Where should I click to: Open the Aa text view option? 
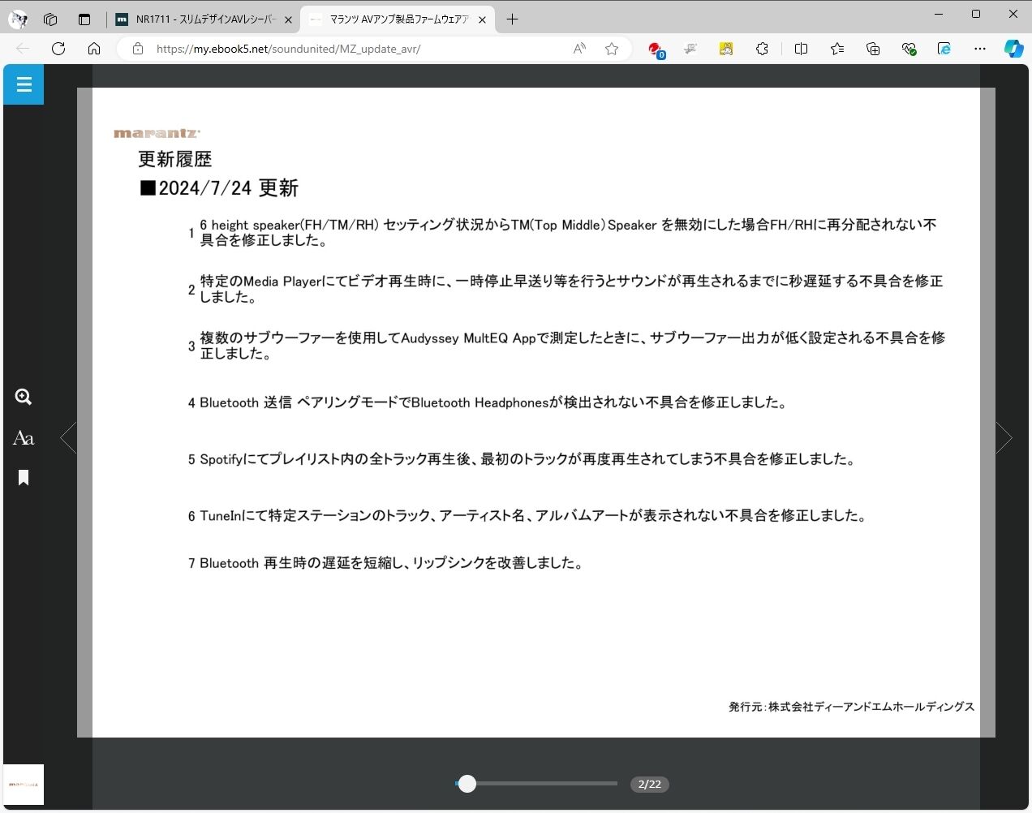[x=24, y=438]
